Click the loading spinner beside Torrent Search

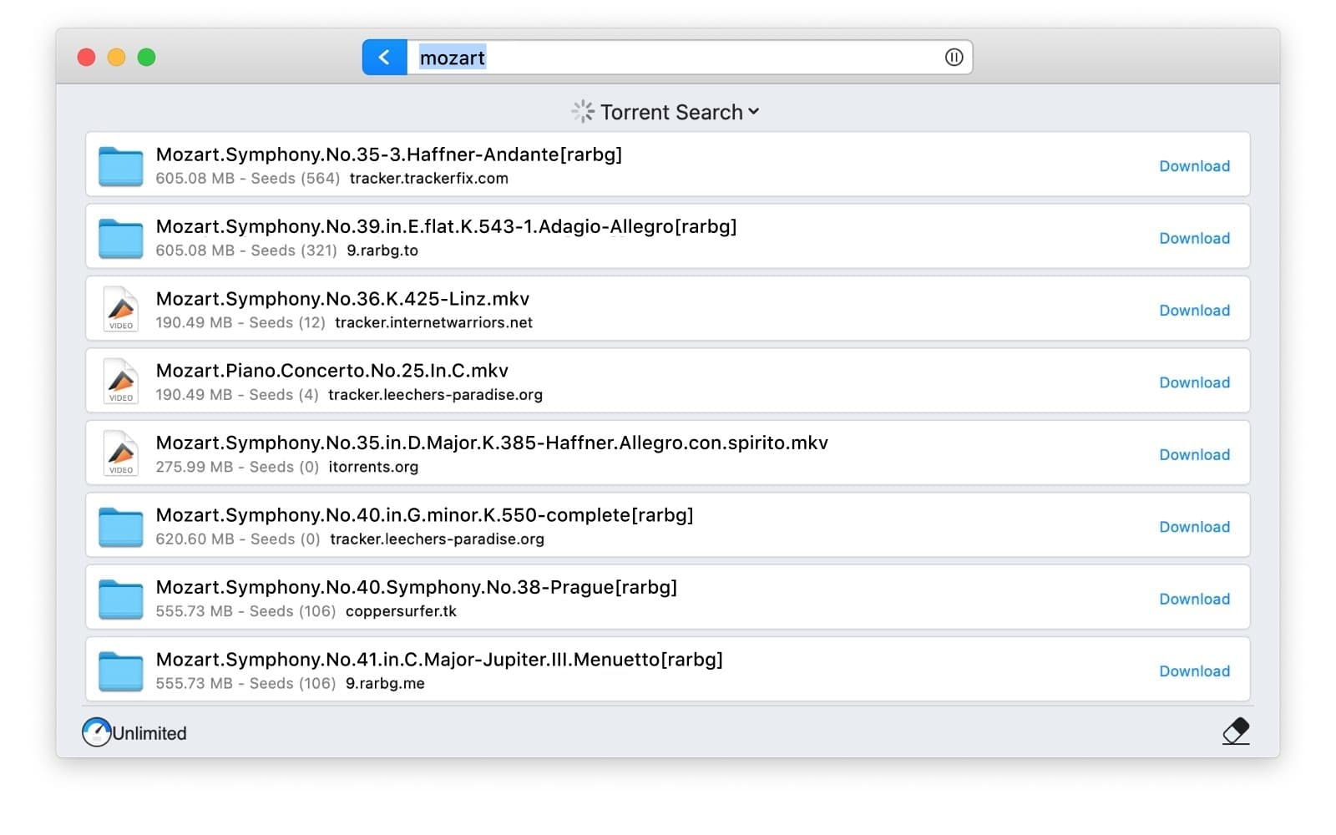pyautogui.click(x=583, y=111)
